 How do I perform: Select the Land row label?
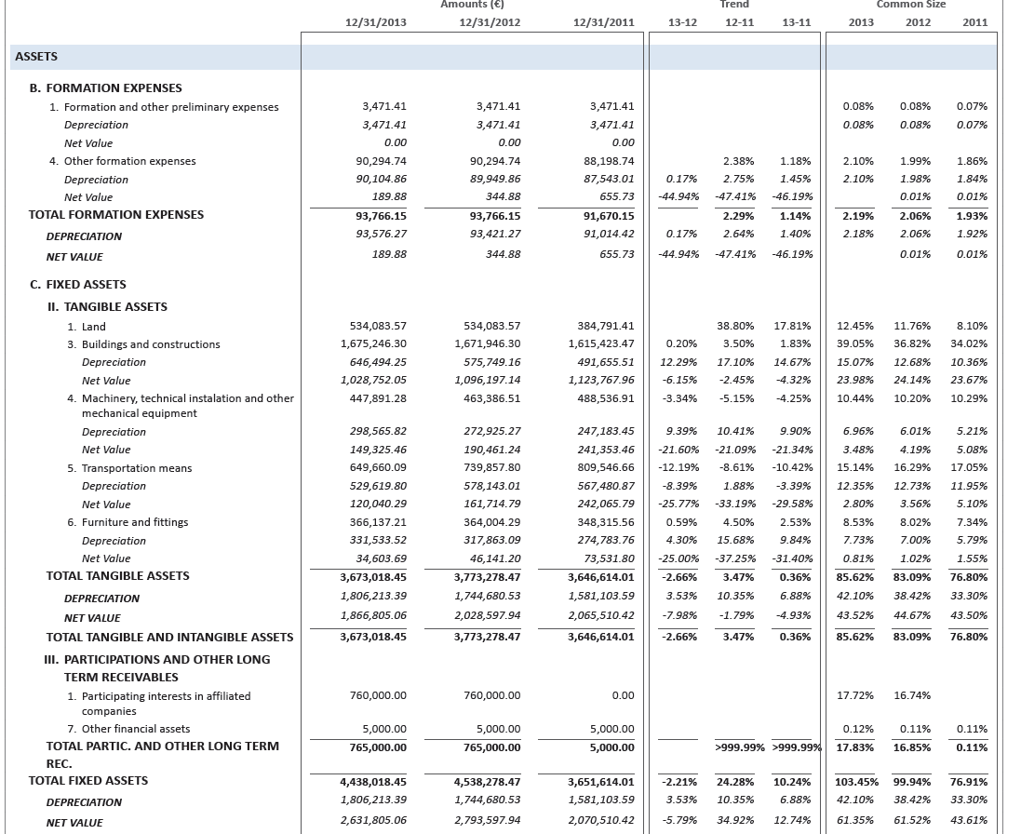coord(93,327)
